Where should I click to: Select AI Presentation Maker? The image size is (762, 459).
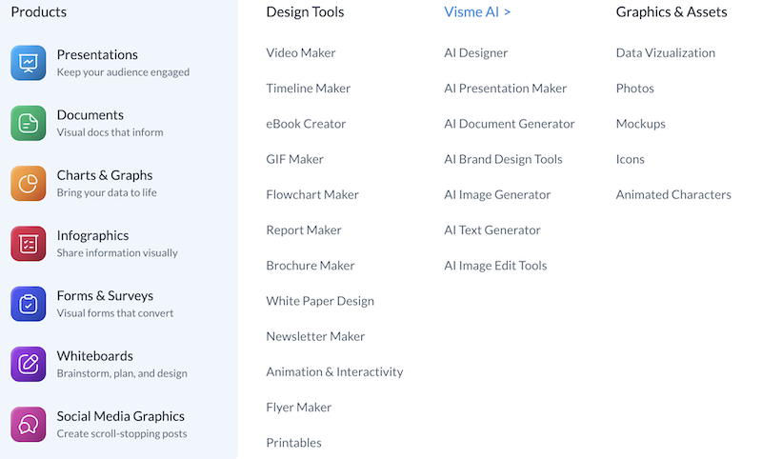506,88
